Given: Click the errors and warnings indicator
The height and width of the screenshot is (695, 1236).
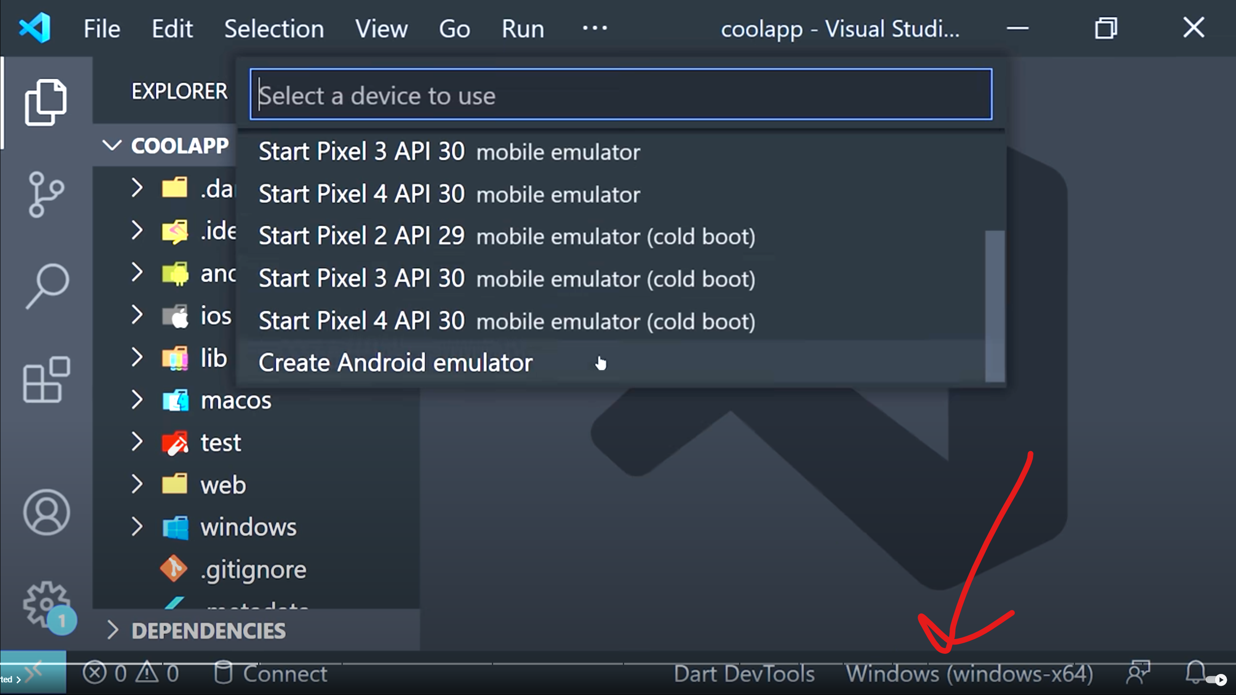Looking at the screenshot, I should click(132, 674).
